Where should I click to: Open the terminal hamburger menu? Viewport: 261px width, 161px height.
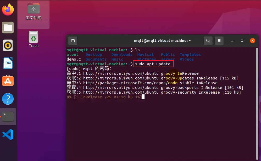pyautogui.click(x=219, y=41)
